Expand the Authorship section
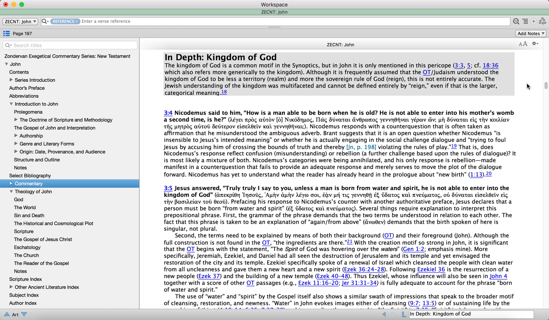The height and width of the screenshot is (320, 549). 16,136
